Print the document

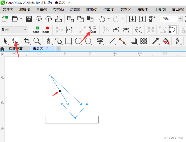tap(59, 19)
